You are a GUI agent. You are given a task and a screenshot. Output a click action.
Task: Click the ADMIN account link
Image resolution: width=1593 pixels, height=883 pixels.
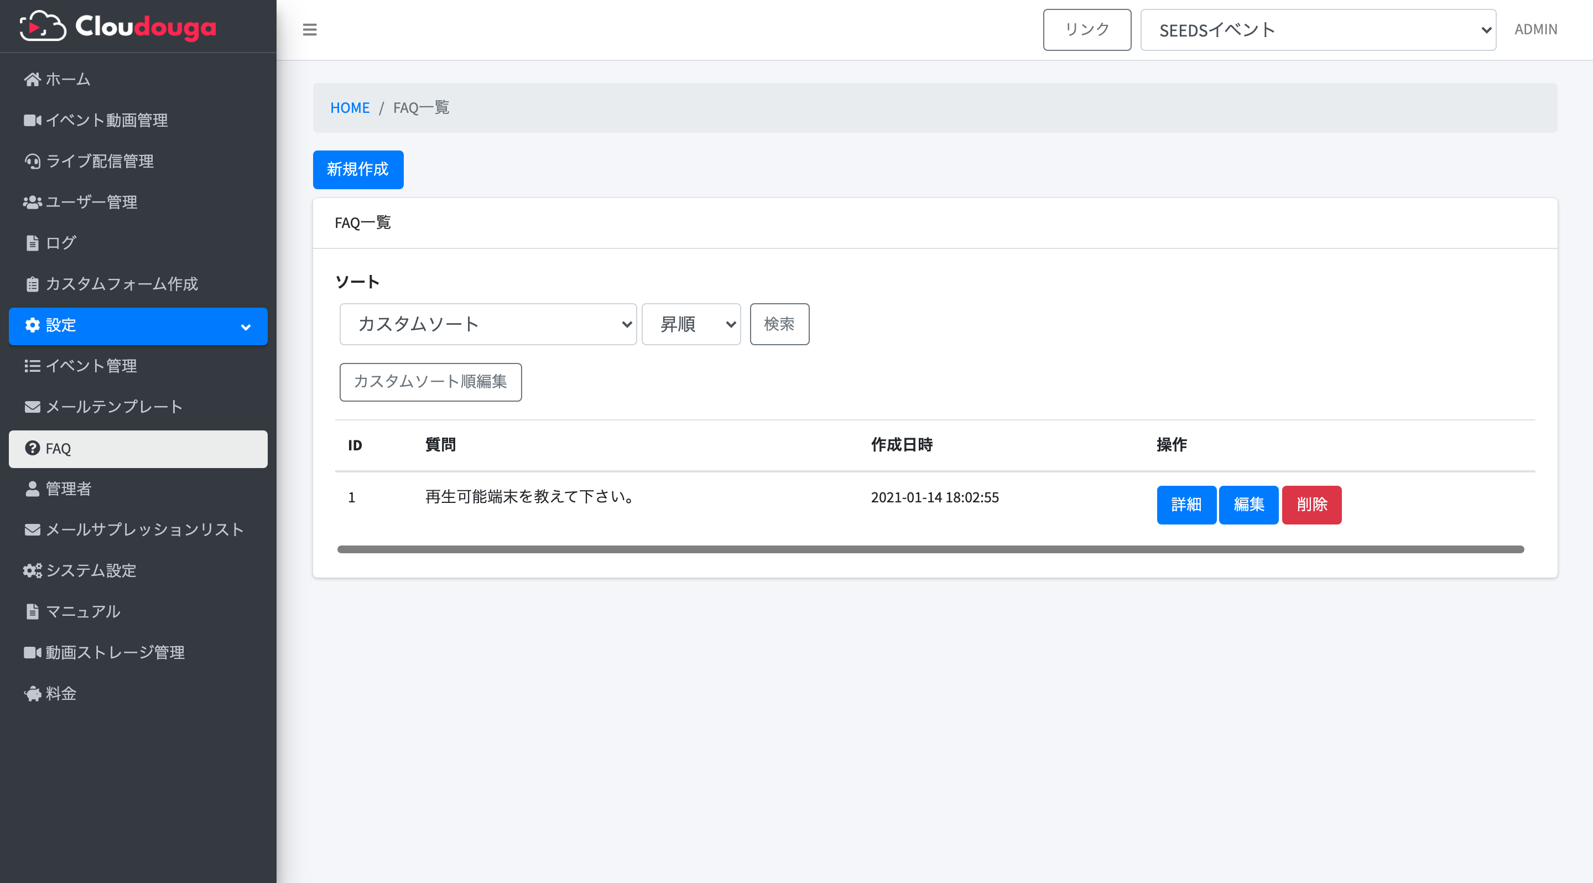tap(1535, 30)
